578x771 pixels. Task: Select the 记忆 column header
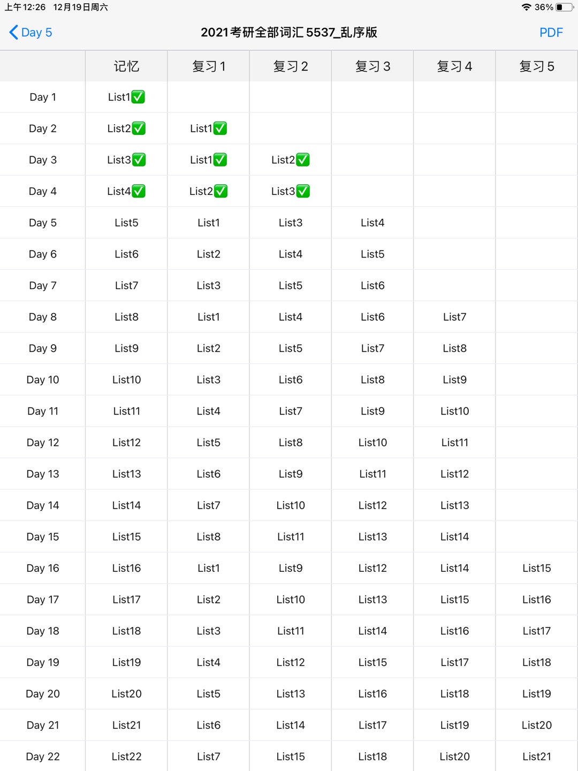pyautogui.click(x=126, y=66)
